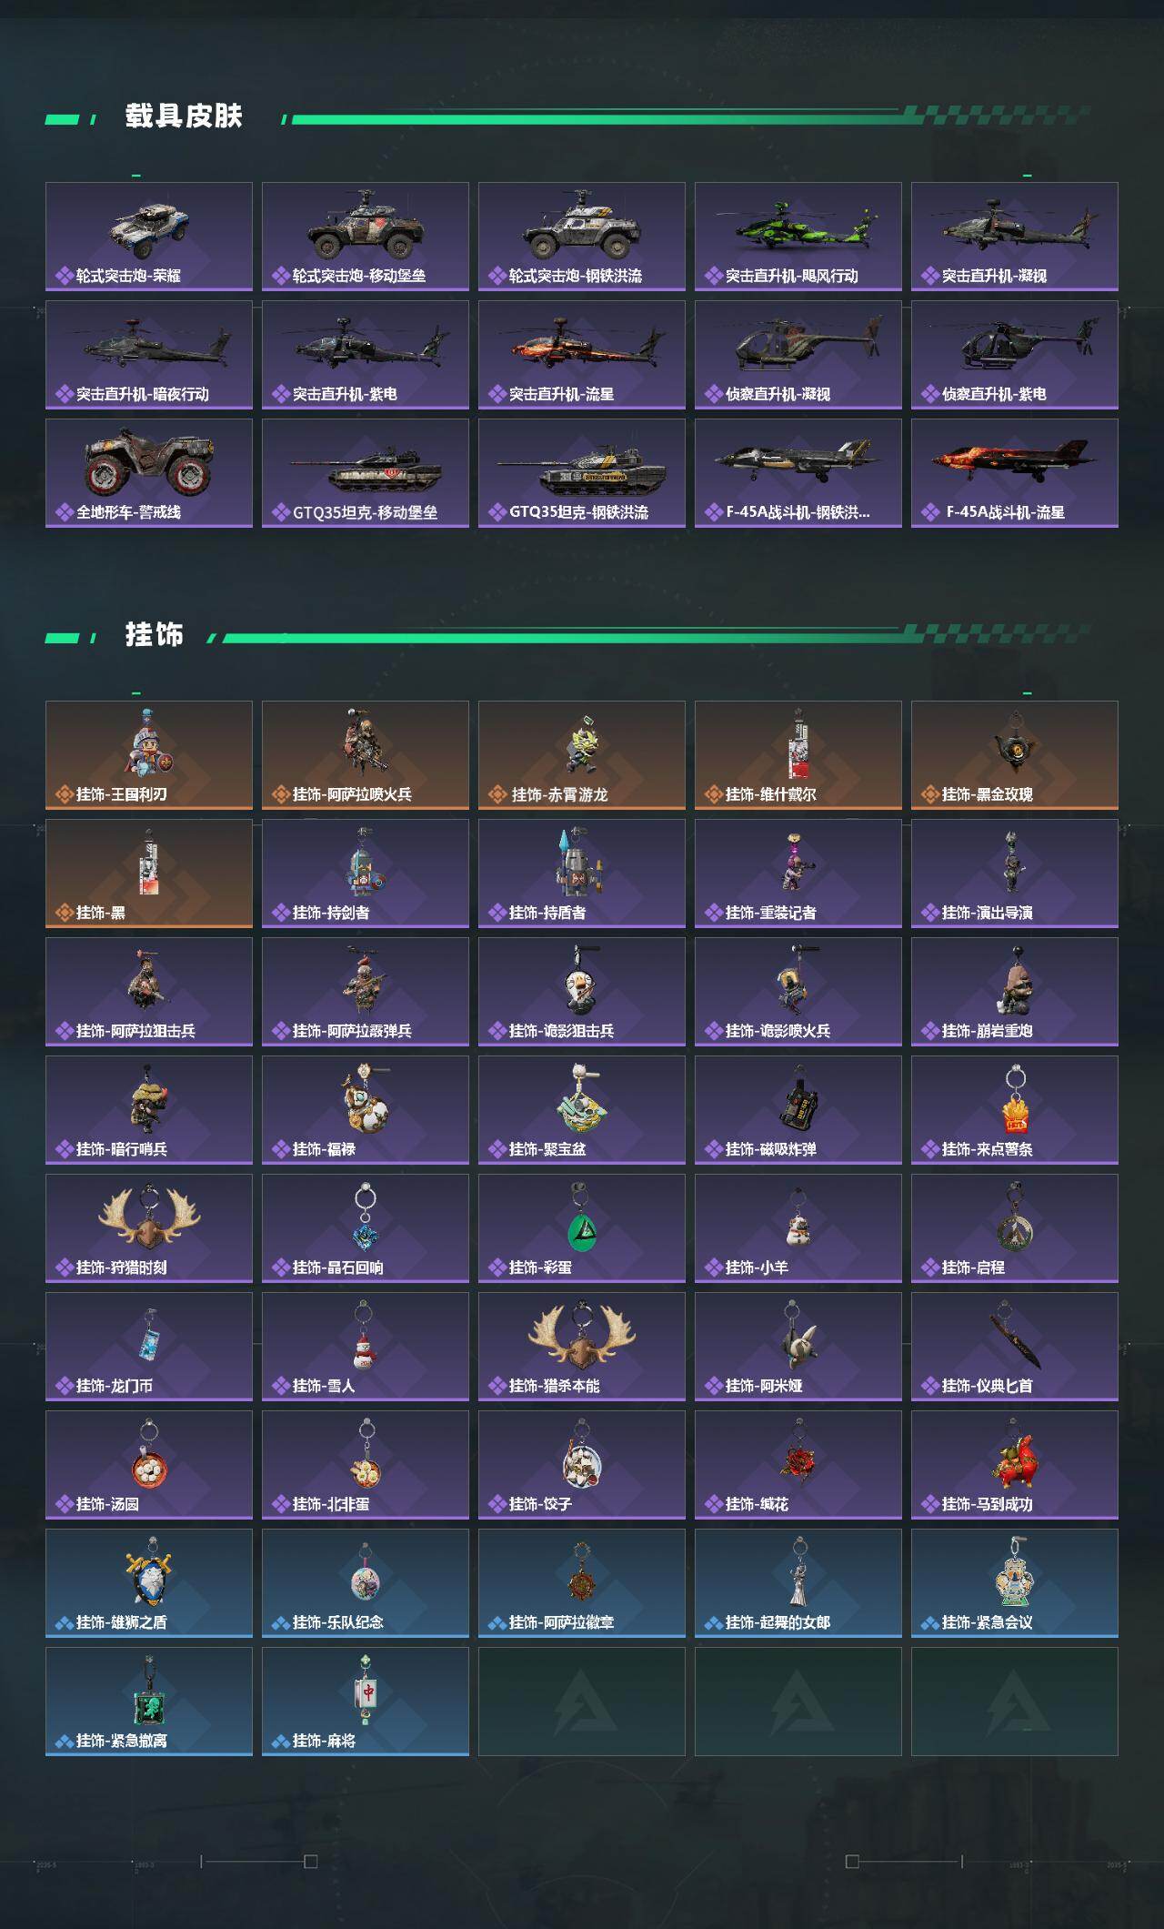Click the 载具皮肤 section heading

click(184, 116)
